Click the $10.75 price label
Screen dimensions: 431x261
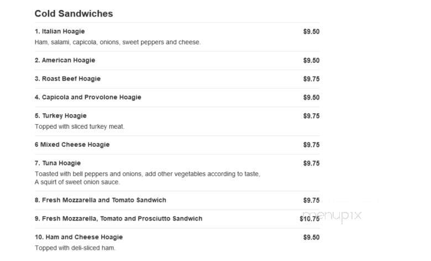[x=309, y=219]
